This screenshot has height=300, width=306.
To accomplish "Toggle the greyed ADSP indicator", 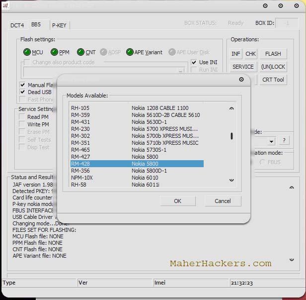I will 103,52.
